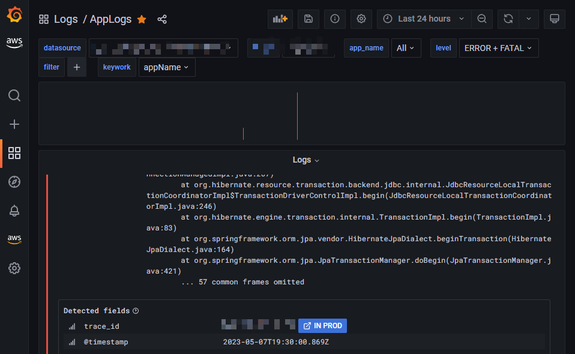
Task: Save the dashboard with the disk icon
Action: click(x=309, y=19)
